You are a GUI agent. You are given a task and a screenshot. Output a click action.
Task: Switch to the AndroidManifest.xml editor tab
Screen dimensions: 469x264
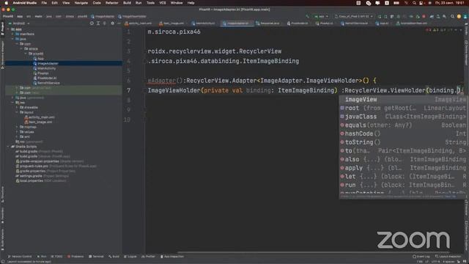412,23
